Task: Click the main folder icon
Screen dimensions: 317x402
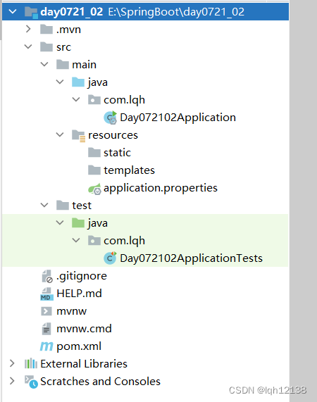Action: (x=63, y=64)
